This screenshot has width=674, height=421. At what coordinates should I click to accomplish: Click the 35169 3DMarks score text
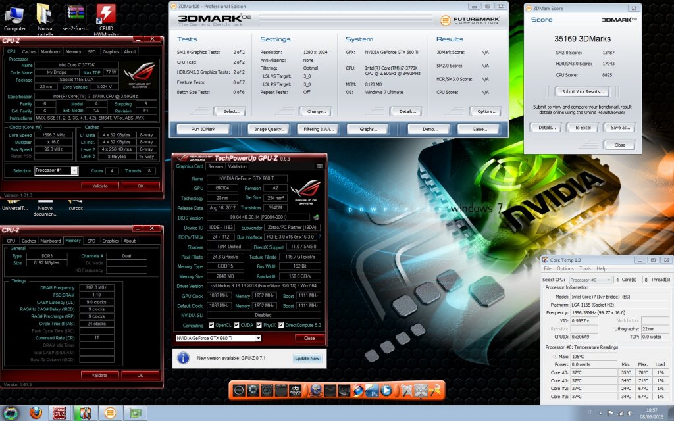[583, 39]
